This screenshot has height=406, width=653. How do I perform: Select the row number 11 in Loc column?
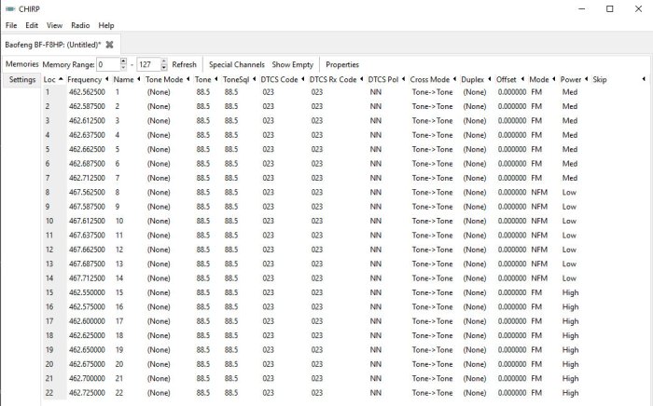click(x=49, y=236)
